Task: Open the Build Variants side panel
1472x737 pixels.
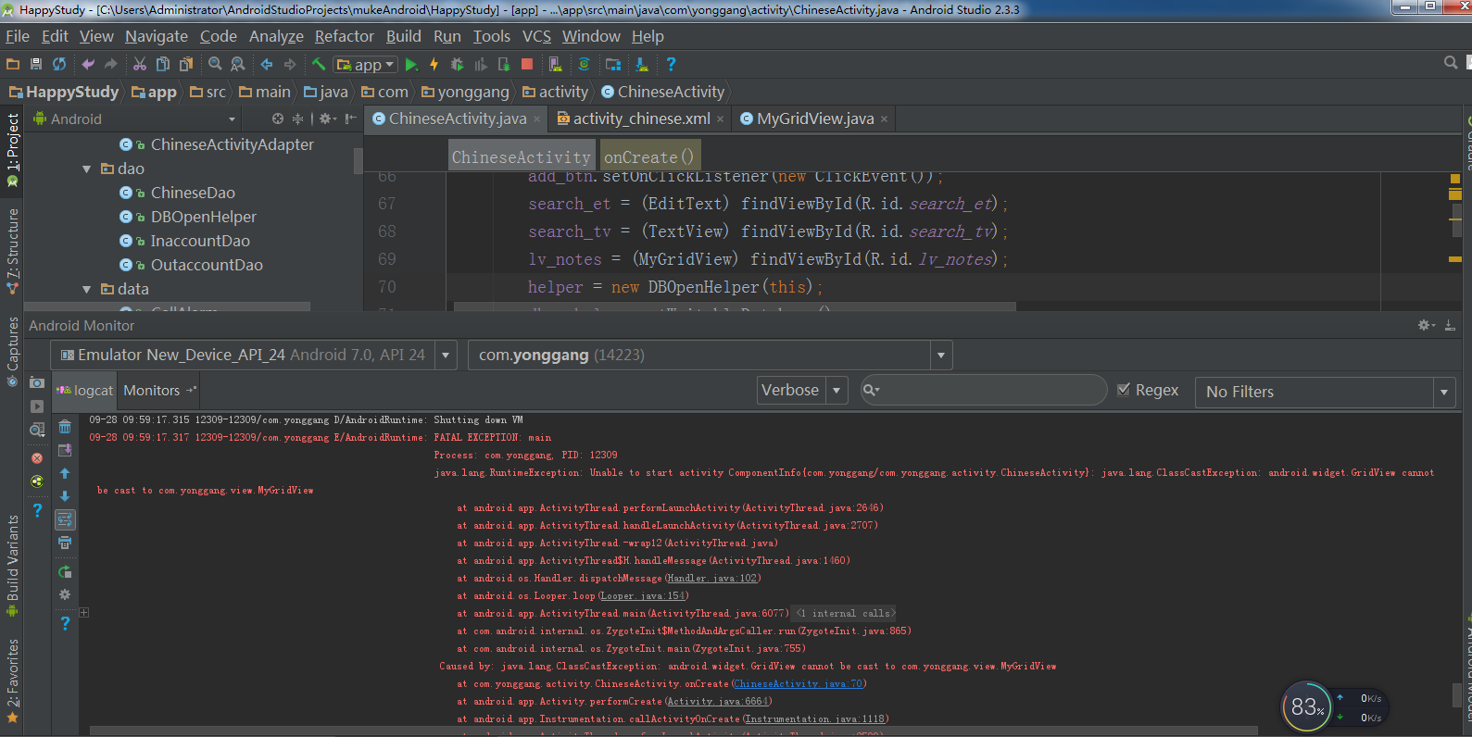Action: (x=13, y=566)
